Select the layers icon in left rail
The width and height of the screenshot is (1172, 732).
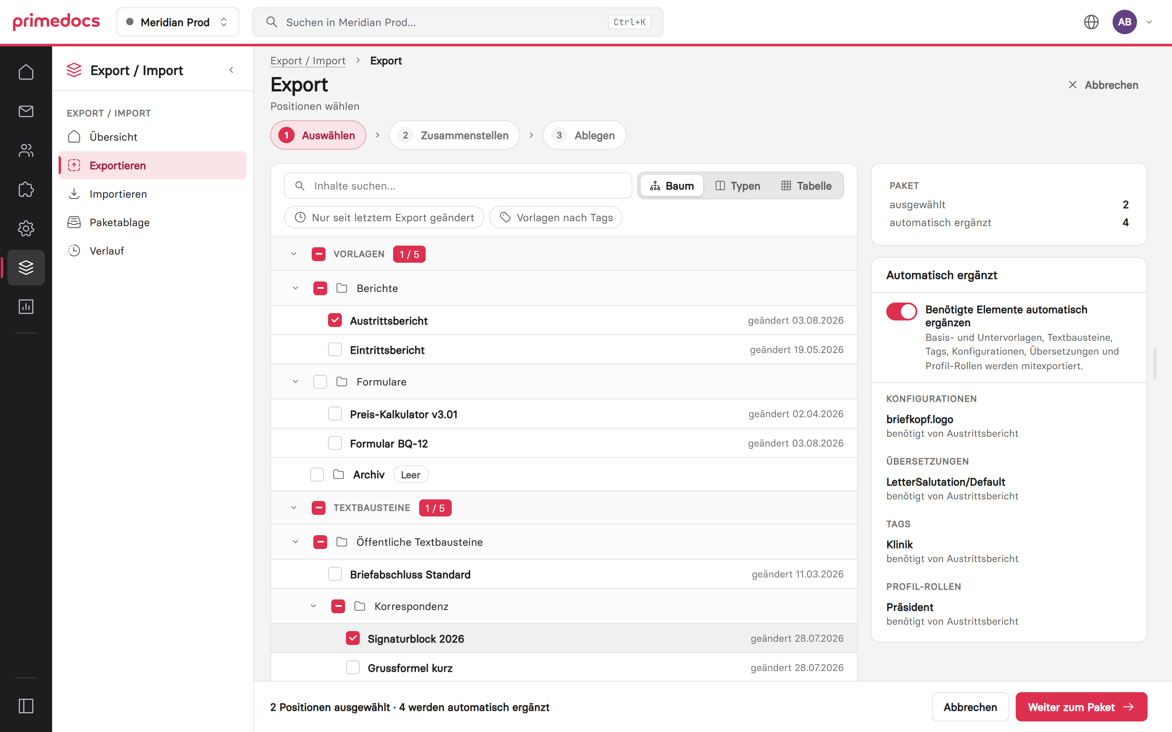click(x=26, y=267)
